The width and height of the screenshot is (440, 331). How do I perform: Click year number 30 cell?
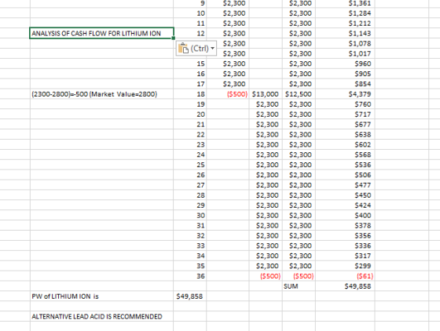[189, 216]
